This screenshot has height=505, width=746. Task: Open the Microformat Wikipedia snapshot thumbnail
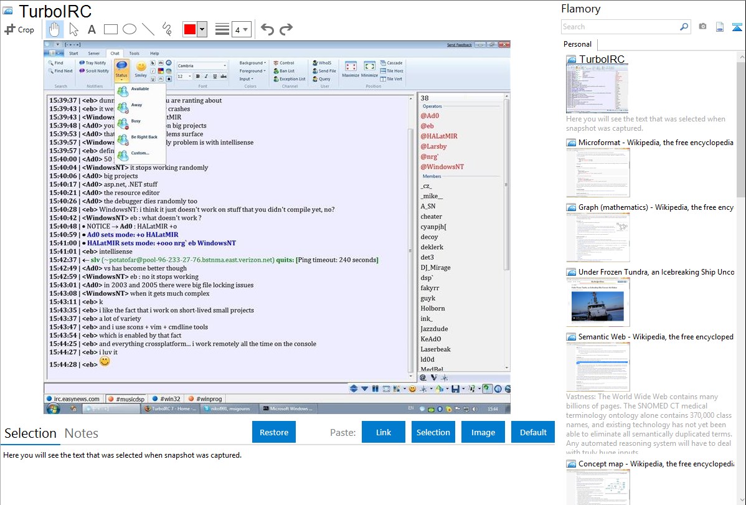point(598,172)
